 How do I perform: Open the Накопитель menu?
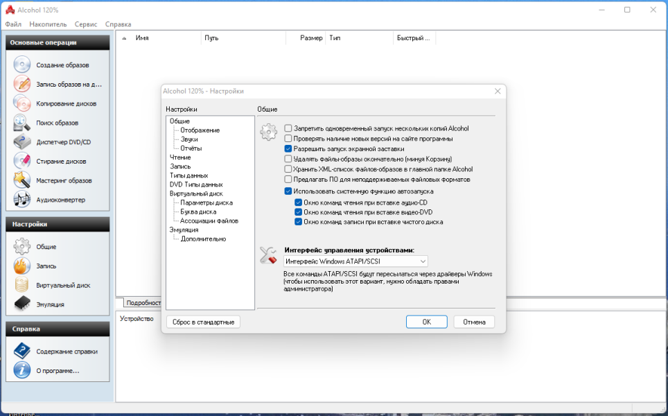48,24
